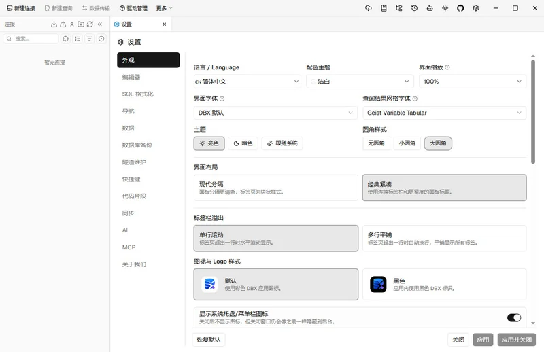544x352 pixels.
Task: Toggle the 显示系统托盘/菜单栏图标 switch
Action: point(514,317)
